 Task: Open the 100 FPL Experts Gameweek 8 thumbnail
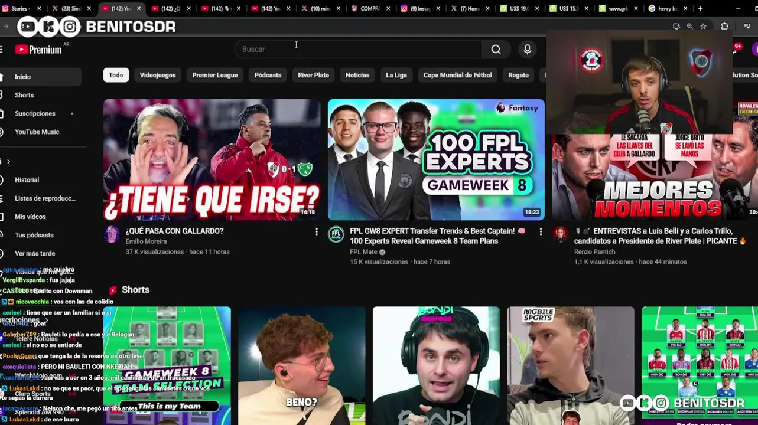pos(436,159)
